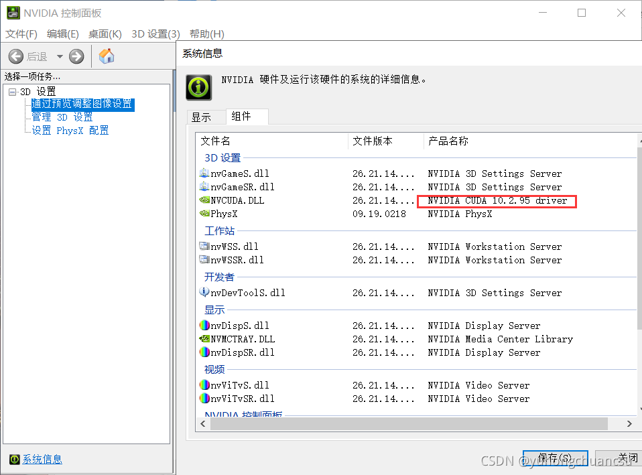
Task: Open the 桌面(K) menu
Action: tap(105, 34)
